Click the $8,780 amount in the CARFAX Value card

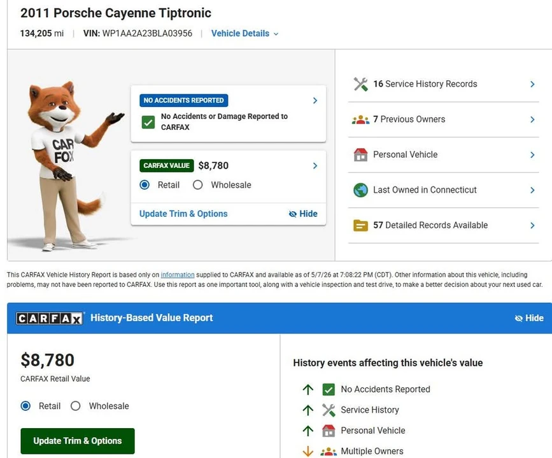tap(213, 165)
